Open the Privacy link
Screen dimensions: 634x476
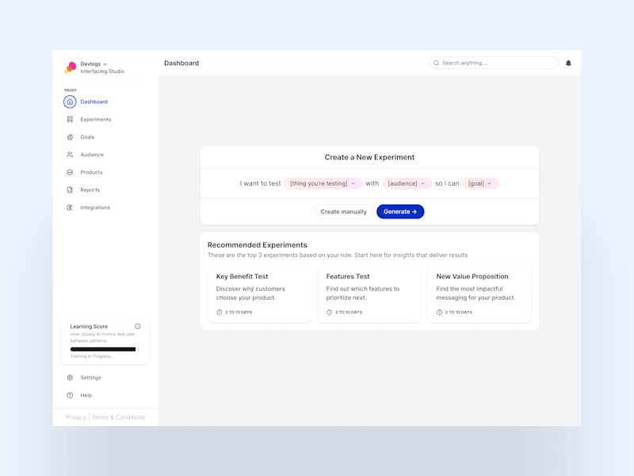(75, 417)
